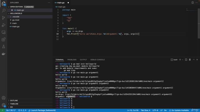
Task: Click unsaved dot on main.go tab
Action: click(x=68, y=3)
